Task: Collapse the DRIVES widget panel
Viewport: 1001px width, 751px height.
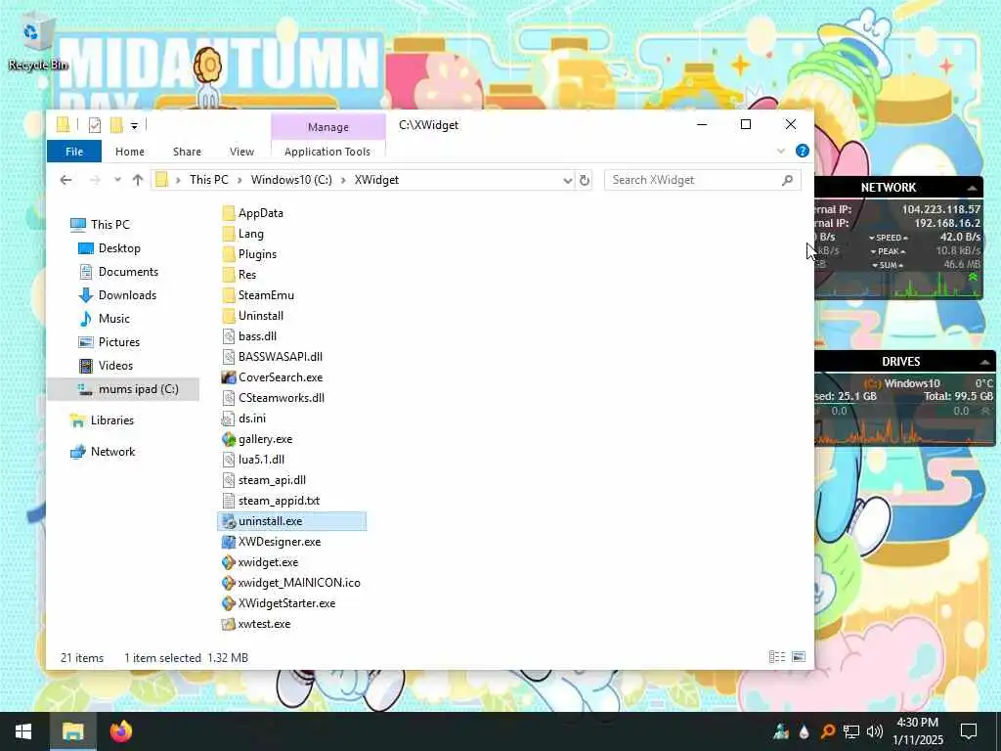Action: (984, 362)
